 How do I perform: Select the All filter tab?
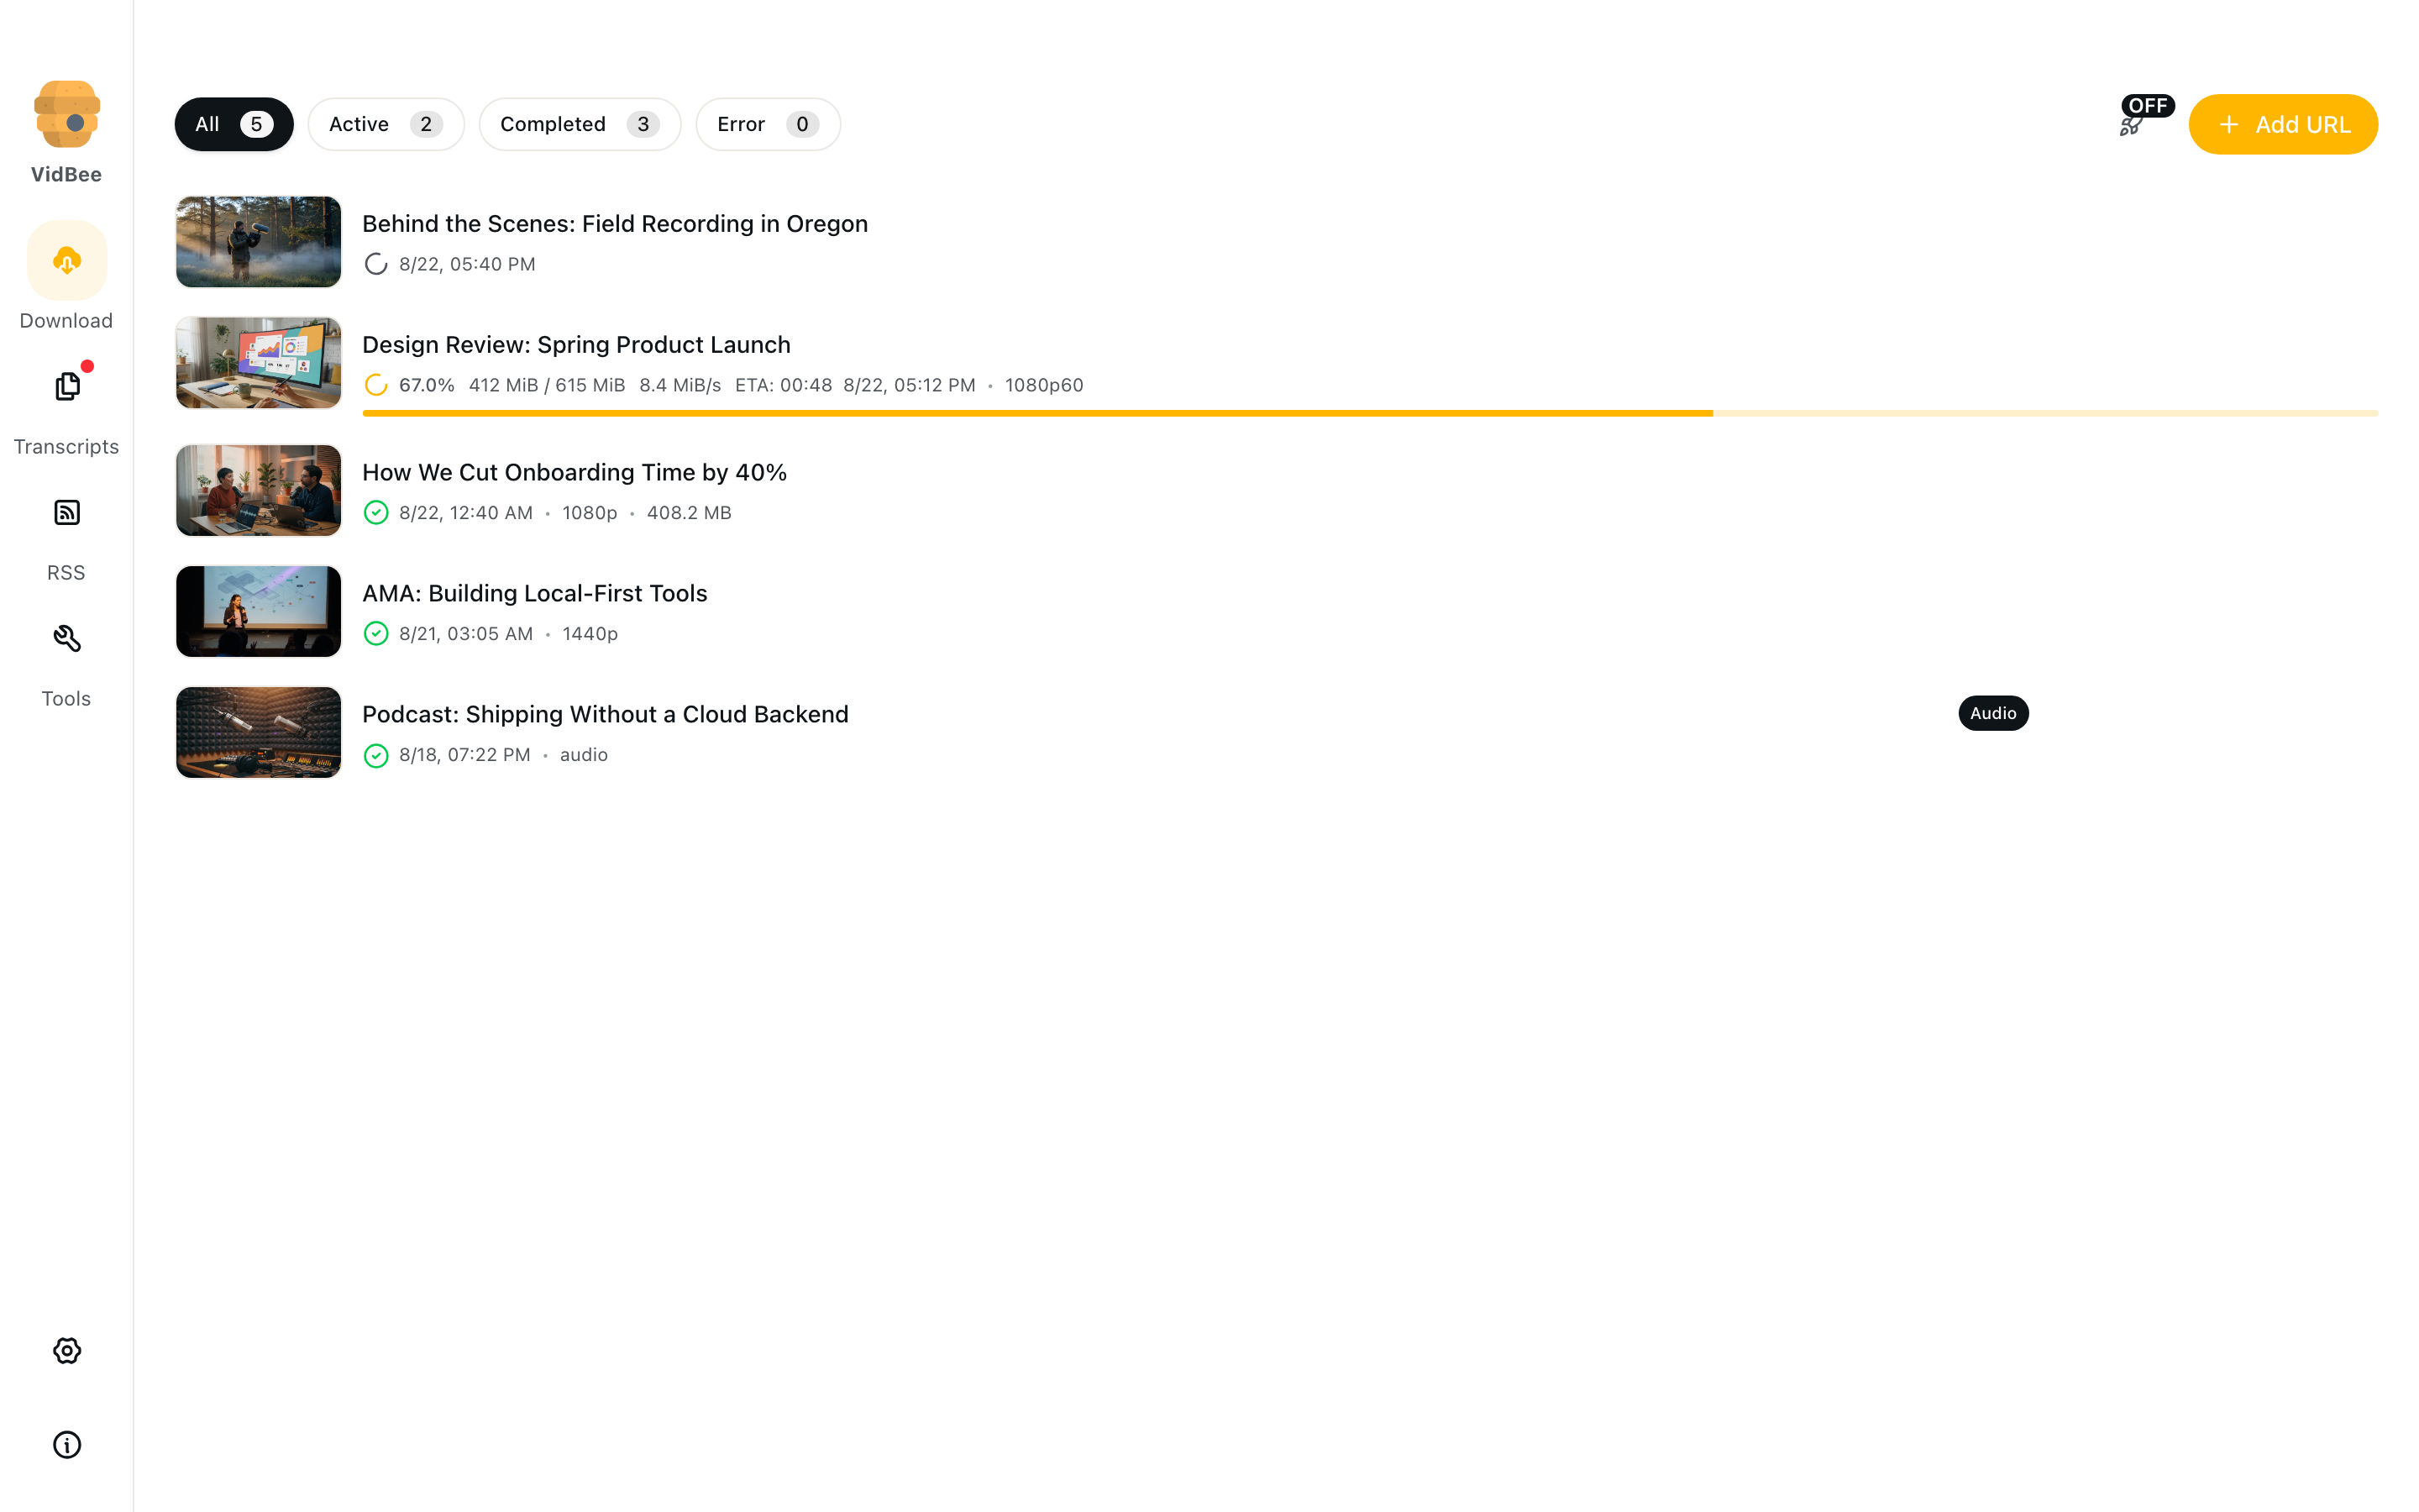tap(234, 124)
